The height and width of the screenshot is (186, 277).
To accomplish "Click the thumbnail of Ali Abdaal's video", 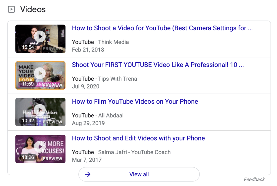I will (40, 112).
